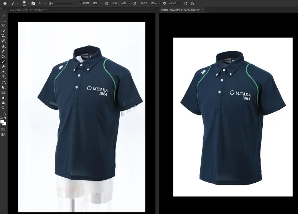Expand the opacity 50% dropdown arrow
The image size is (298, 214).
click(101, 3)
